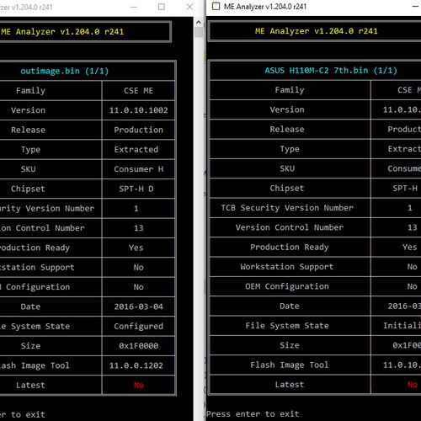Viewport: 421px width, 421px height.
Task: Click 'Extracted' value in left window
Action: (x=136, y=149)
